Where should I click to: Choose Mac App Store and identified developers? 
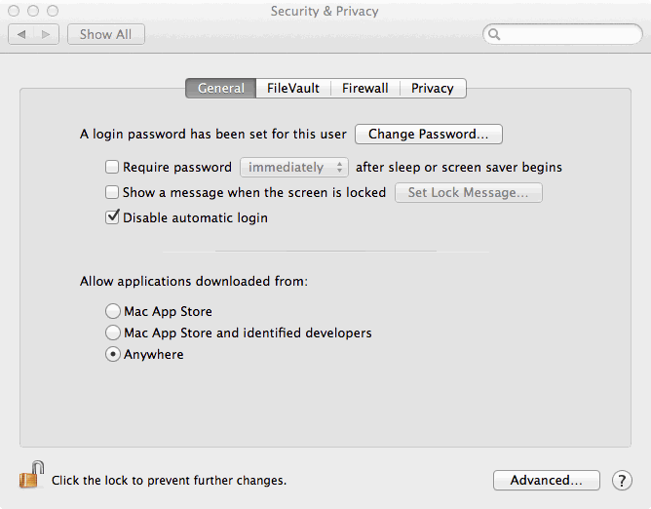tap(113, 333)
